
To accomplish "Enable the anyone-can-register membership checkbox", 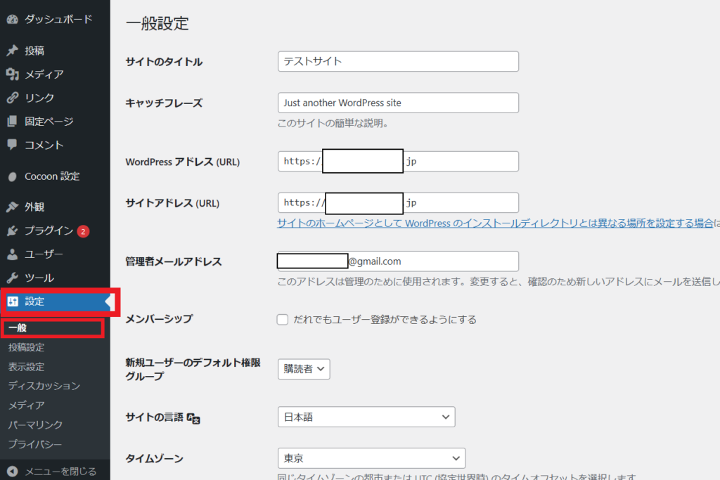I will [x=283, y=320].
